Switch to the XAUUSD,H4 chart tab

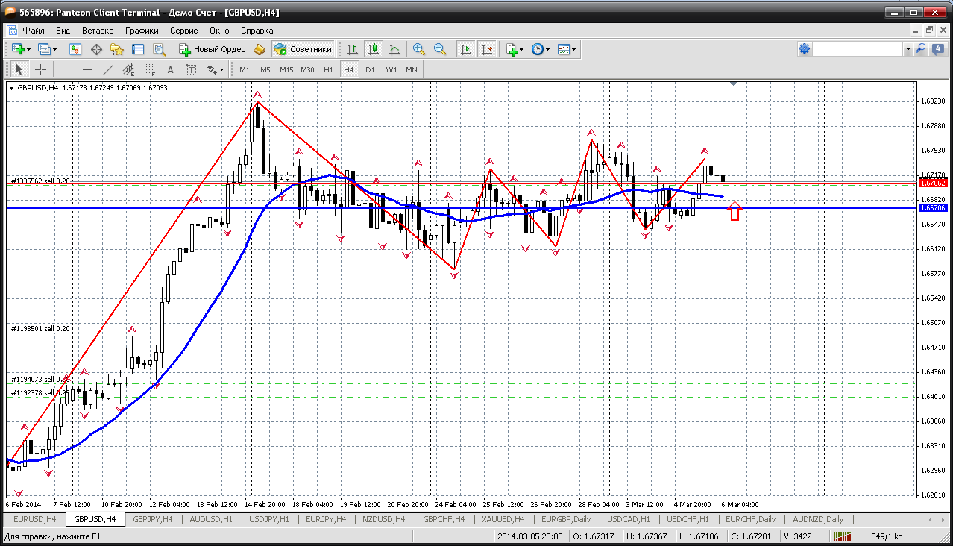(x=503, y=519)
